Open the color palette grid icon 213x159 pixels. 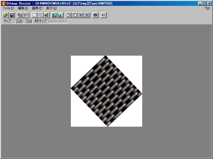coord(47,15)
